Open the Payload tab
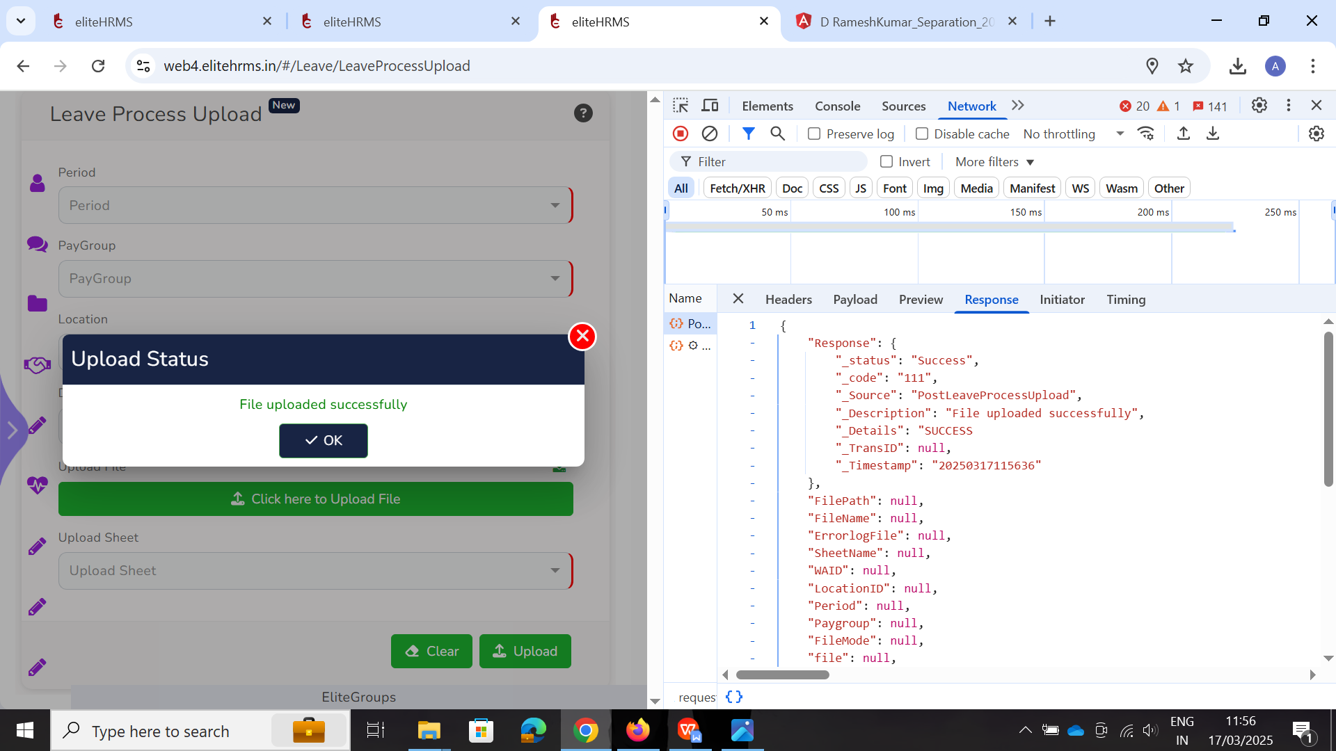This screenshot has width=1336, height=751. pyautogui.click(x=855, y=299)
